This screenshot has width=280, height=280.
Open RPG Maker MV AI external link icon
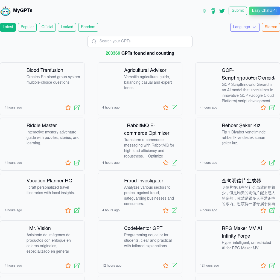[x=272, y=266]
